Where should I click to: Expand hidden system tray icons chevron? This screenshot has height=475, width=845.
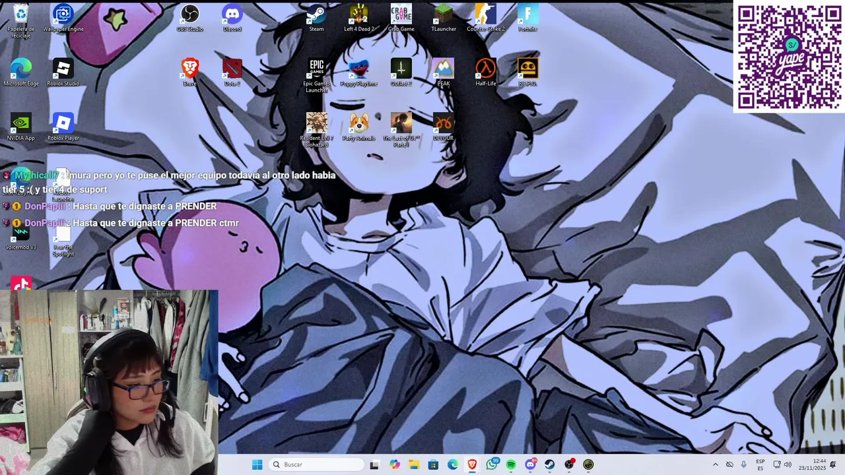click(715, 464)
